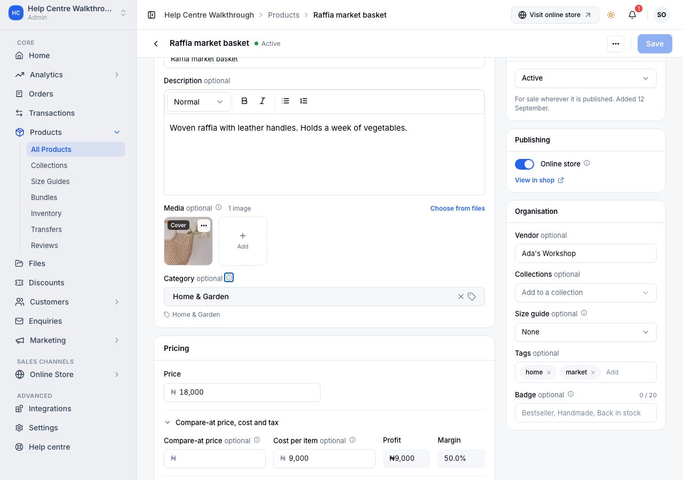The width and height of the screenshot is (683, 480).
Task: Select Transfers submenu item
Action: click(x=76, y=229)
